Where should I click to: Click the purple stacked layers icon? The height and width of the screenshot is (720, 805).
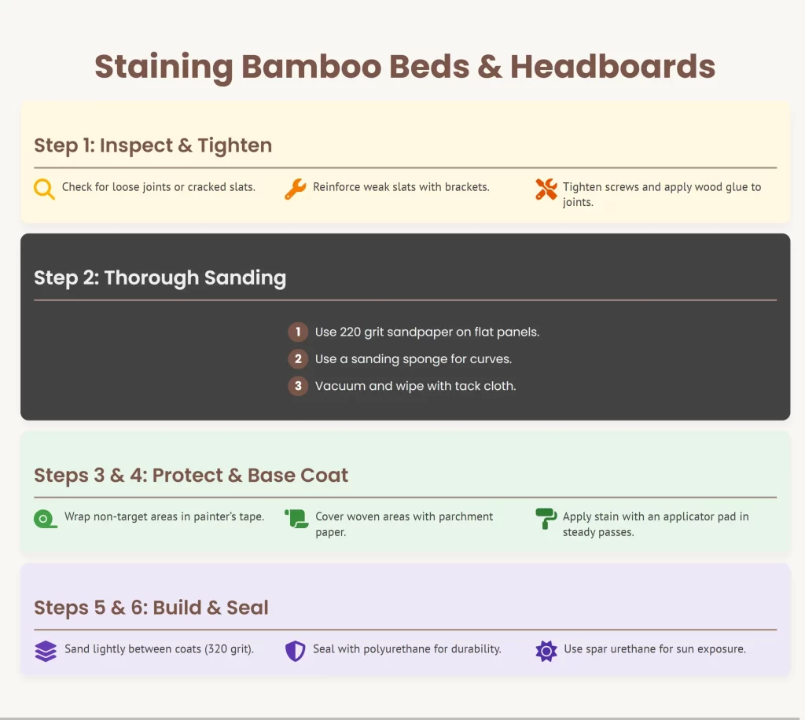pyautogui.click(x=46, y=651)
